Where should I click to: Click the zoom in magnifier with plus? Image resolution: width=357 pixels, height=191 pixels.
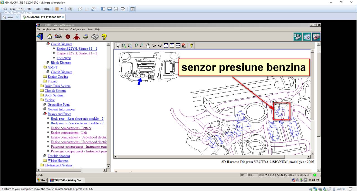tap(124, 46)
